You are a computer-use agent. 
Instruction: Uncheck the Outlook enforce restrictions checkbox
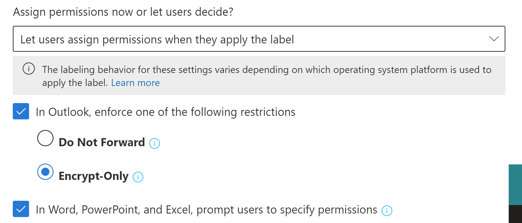21,111
